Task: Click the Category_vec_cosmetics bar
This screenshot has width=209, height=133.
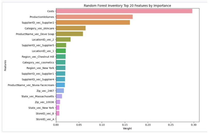Action: tap(61, 62)
